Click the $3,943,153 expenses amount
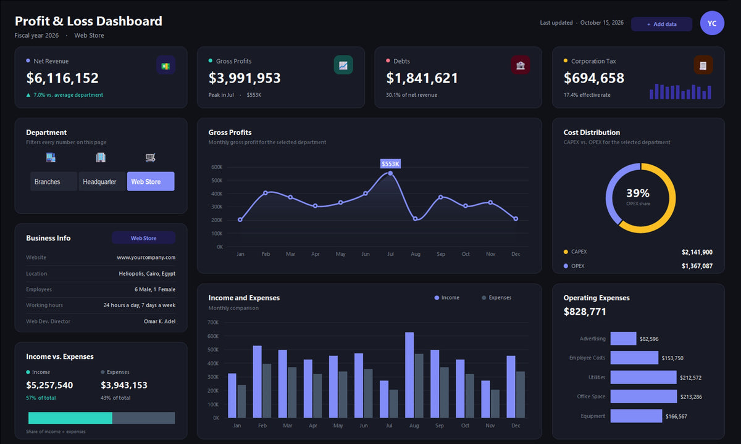The width and height of the screenshot is (741, 444). click(124, 385)
